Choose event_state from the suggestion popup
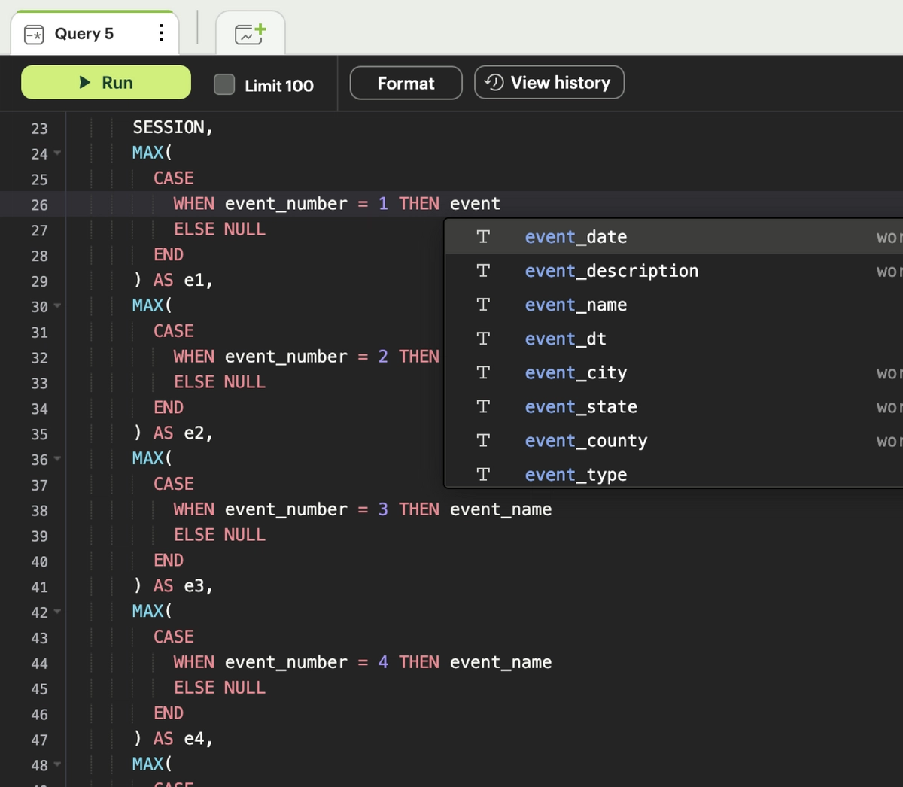Image resolution: width=903 pixels, height=787 pixels. click(581, 406)
